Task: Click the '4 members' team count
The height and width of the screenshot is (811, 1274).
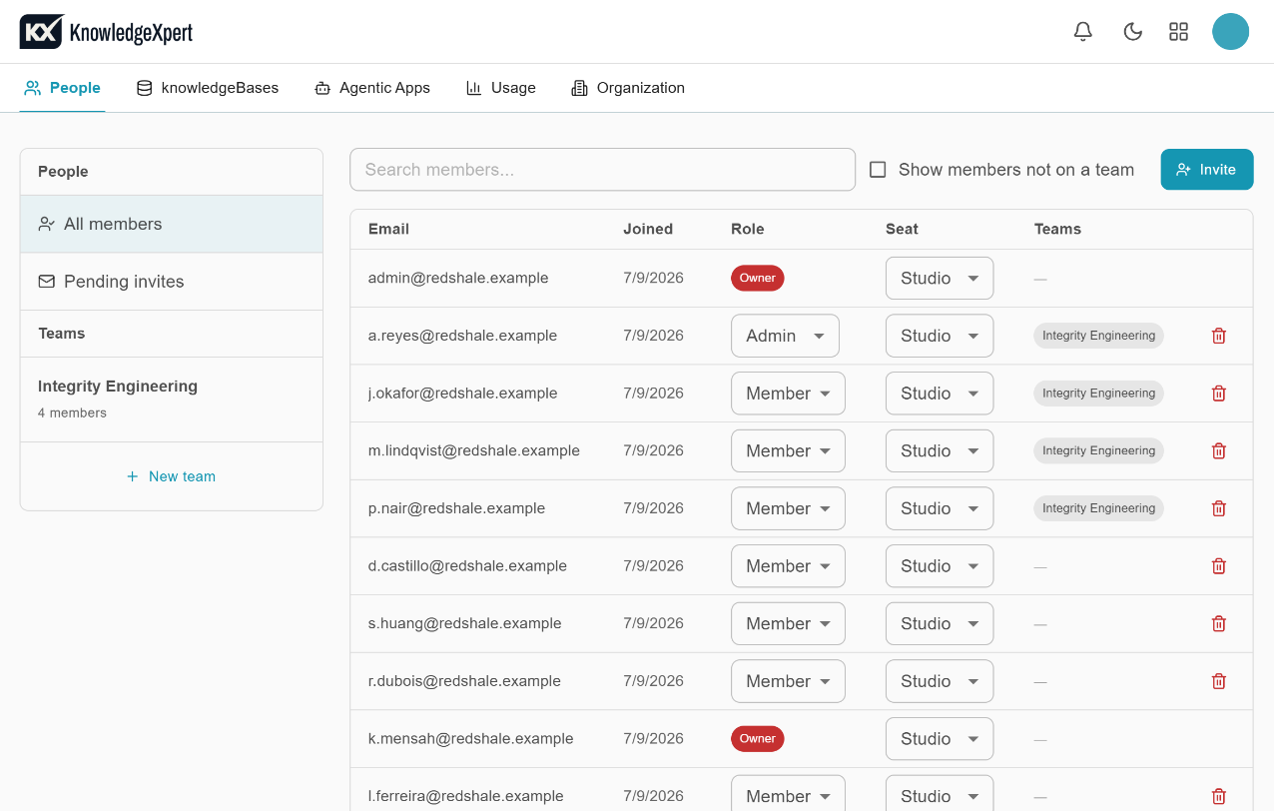Action: click(72, 412)
